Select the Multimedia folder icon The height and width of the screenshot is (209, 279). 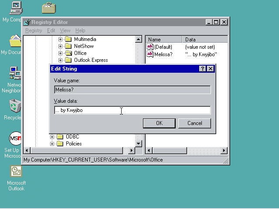tap(68, 39)
